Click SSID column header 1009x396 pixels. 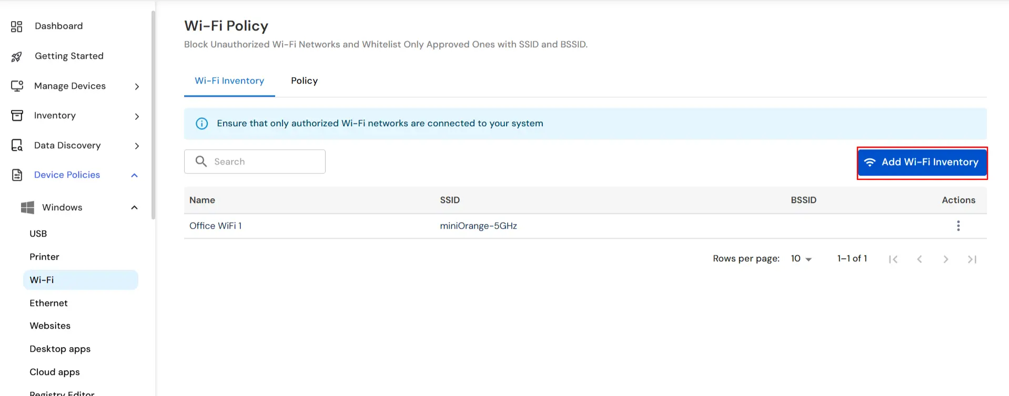450,200
